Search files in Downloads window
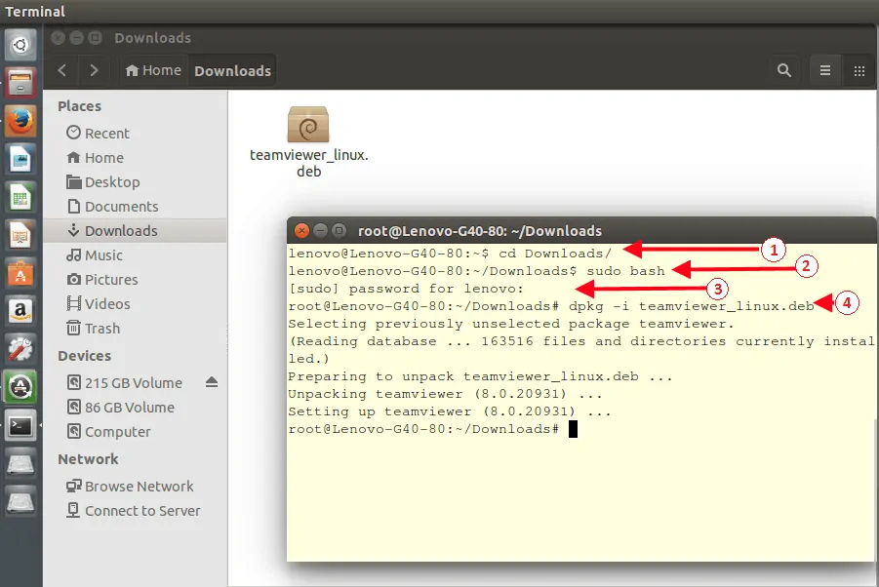The width and height of the screenshot is (879, 587). tap(784, 70)
